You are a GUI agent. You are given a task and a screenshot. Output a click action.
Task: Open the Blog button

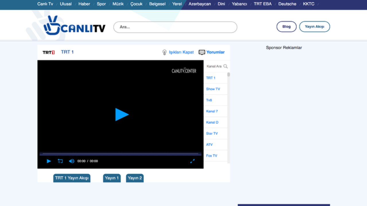click(286, 27)
